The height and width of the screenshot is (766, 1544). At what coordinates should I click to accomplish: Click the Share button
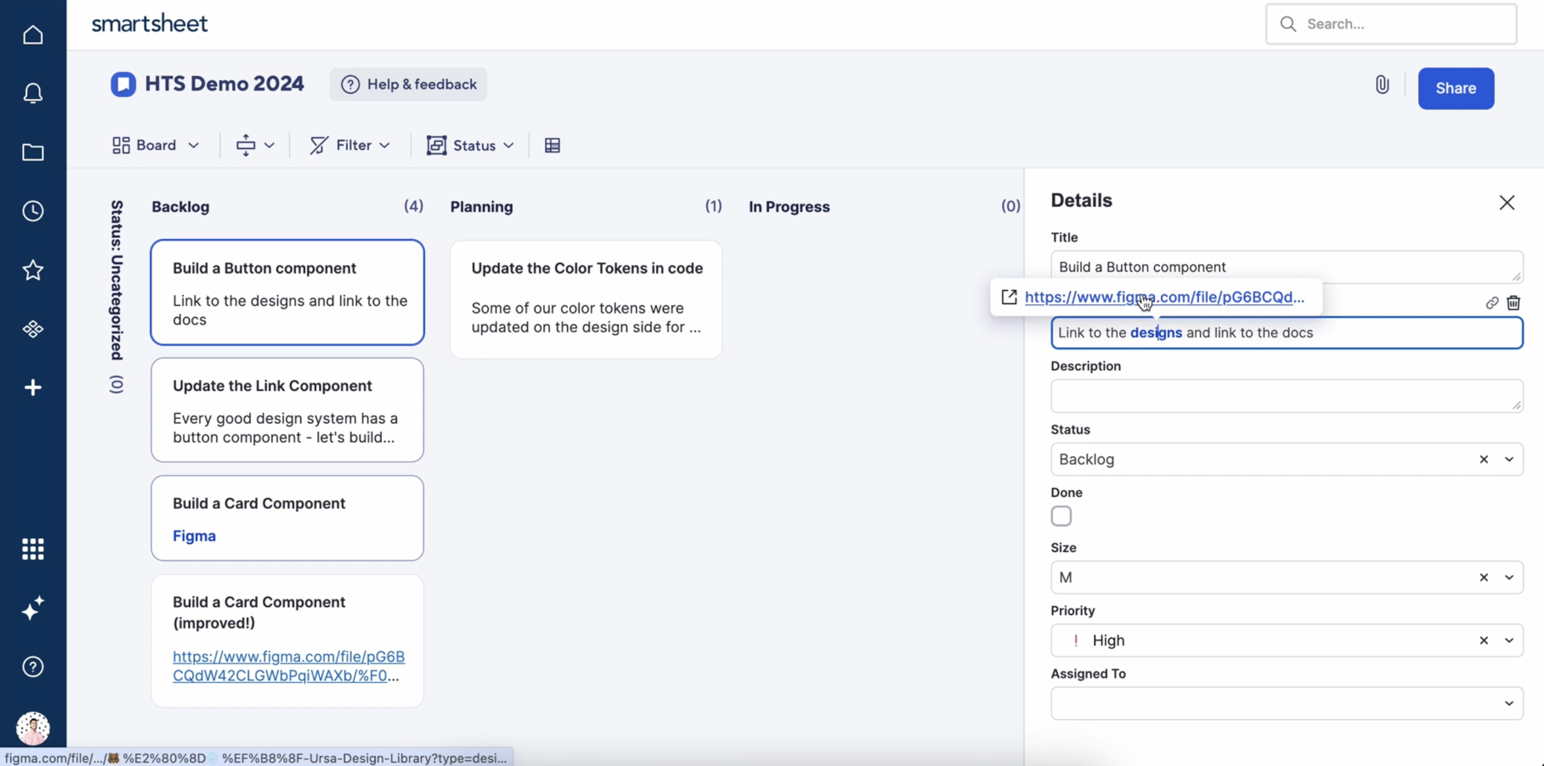[x=1456, y=88]
